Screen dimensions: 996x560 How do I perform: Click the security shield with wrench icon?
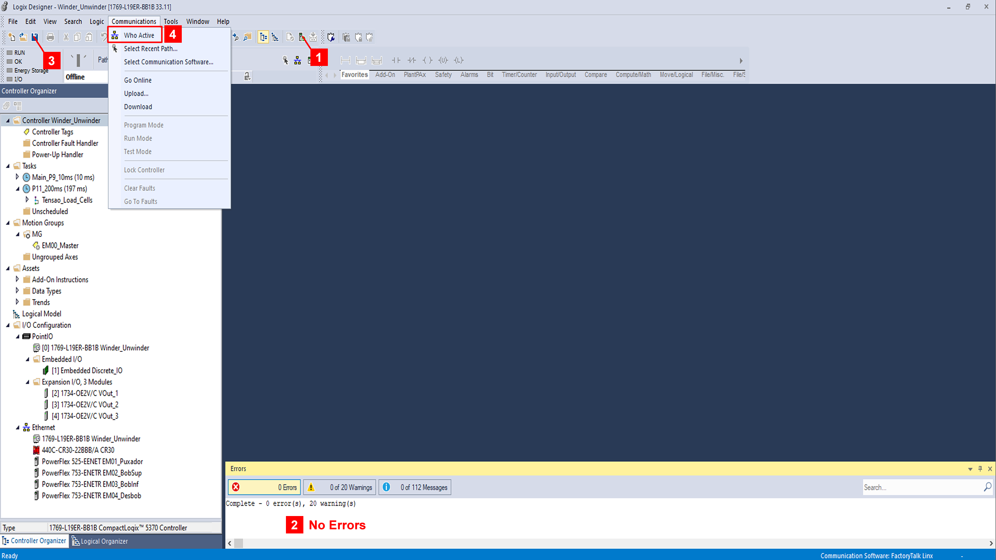click(x=331, y=37)
